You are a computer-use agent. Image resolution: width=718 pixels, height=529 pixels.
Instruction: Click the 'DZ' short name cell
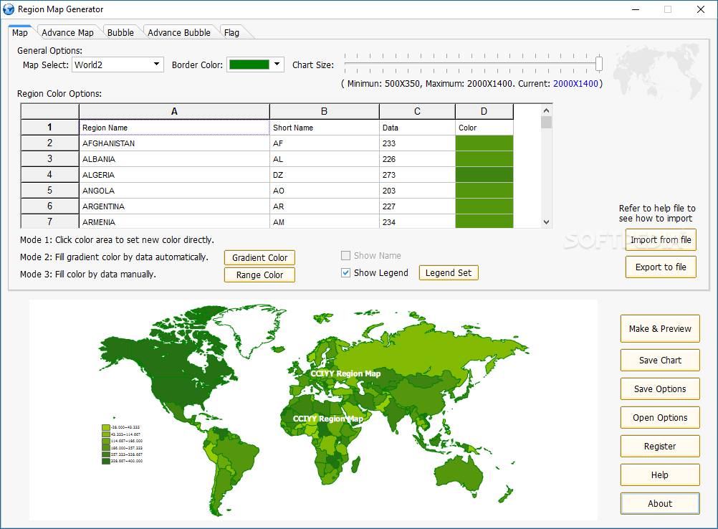click(324, 174)
